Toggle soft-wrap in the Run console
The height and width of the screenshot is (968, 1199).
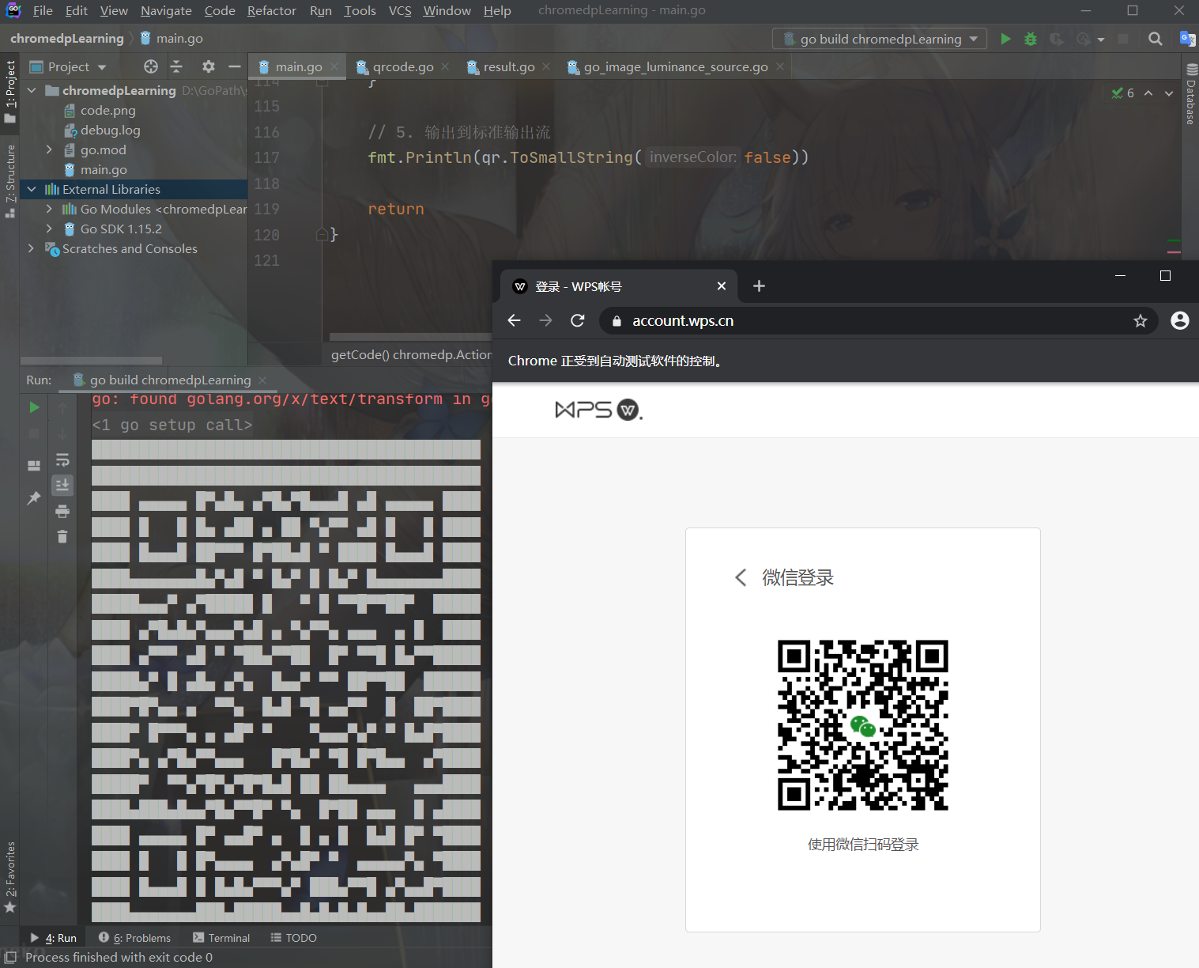tap(62, 459)
